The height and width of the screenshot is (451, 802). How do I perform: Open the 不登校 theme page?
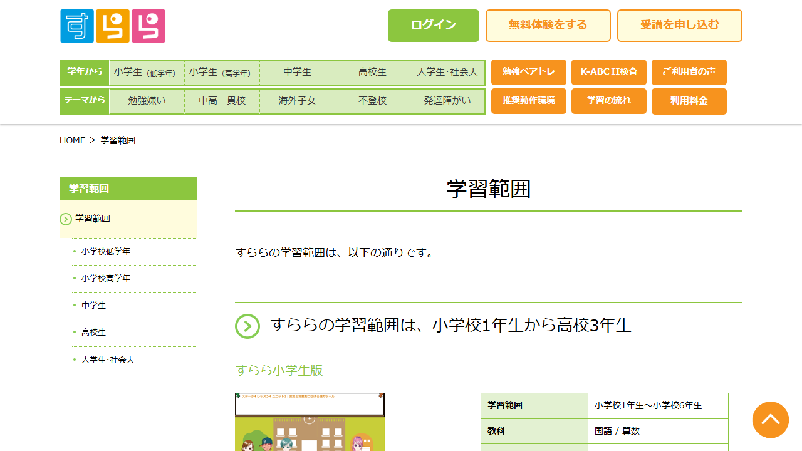pyautogui.click(x=372, y=101)
